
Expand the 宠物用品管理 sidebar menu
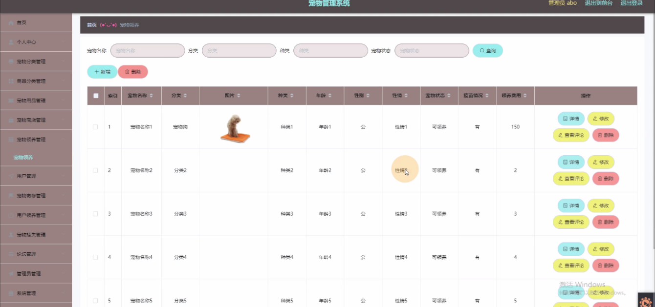tap(36, 101)
